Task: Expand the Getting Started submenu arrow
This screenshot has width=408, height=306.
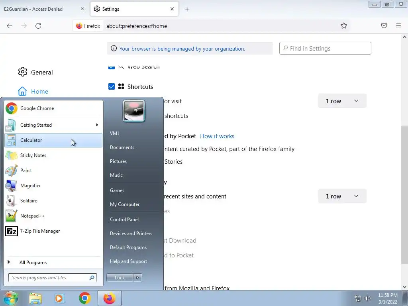Action: click(97, 125)
